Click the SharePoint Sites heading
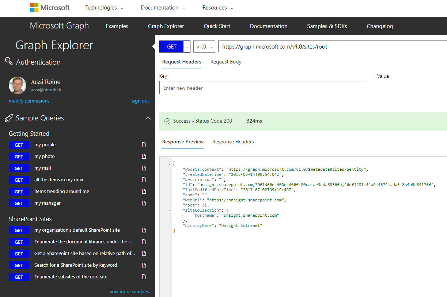 coord(30,219)
